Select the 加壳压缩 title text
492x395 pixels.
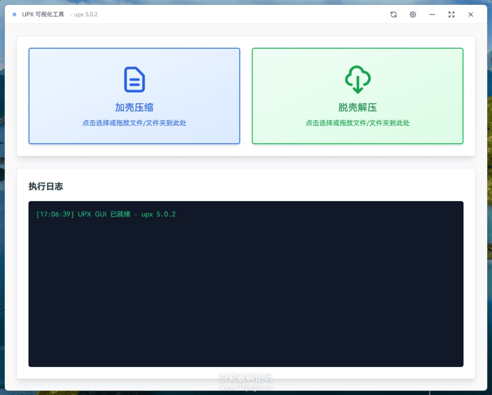134,108
